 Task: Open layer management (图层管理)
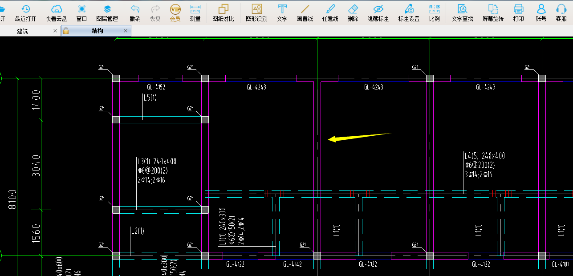(x=107, y=12)
